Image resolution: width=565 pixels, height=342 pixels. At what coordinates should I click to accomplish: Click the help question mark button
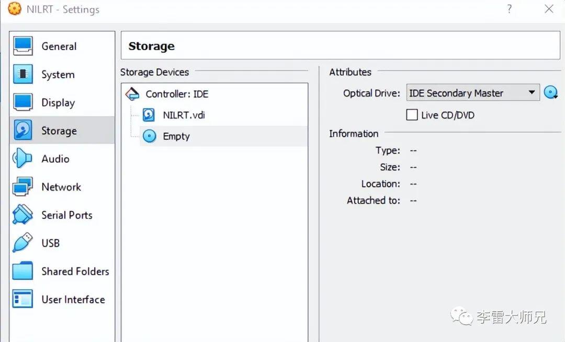[x=509, y=9]
